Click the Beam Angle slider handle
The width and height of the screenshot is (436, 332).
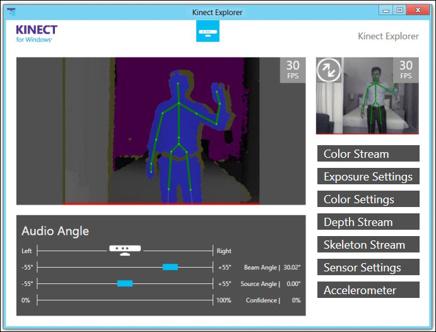[x=170, y=267]
